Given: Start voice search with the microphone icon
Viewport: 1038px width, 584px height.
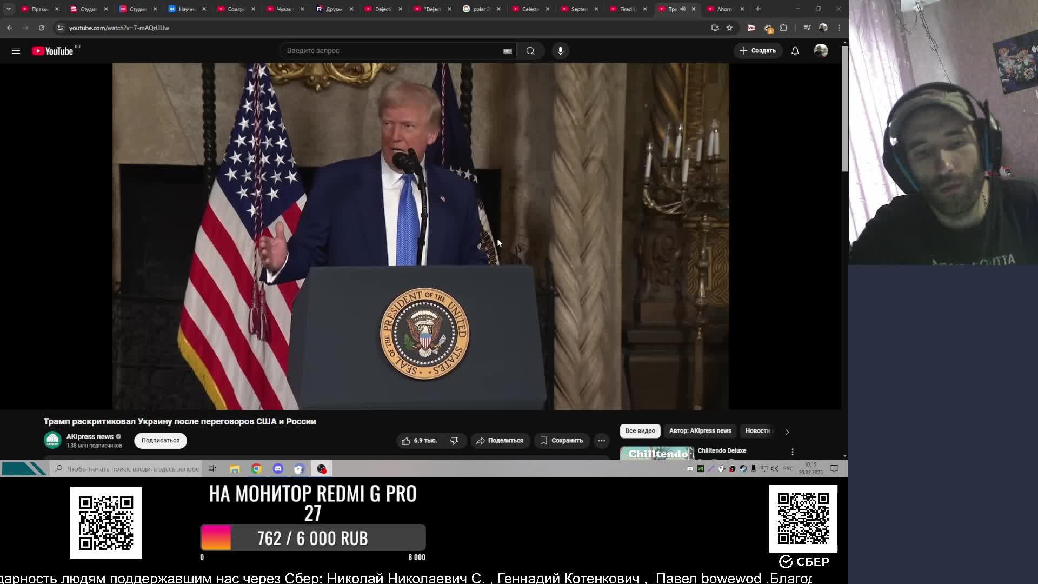Looking at the screenshot, I should click(560, 50).
